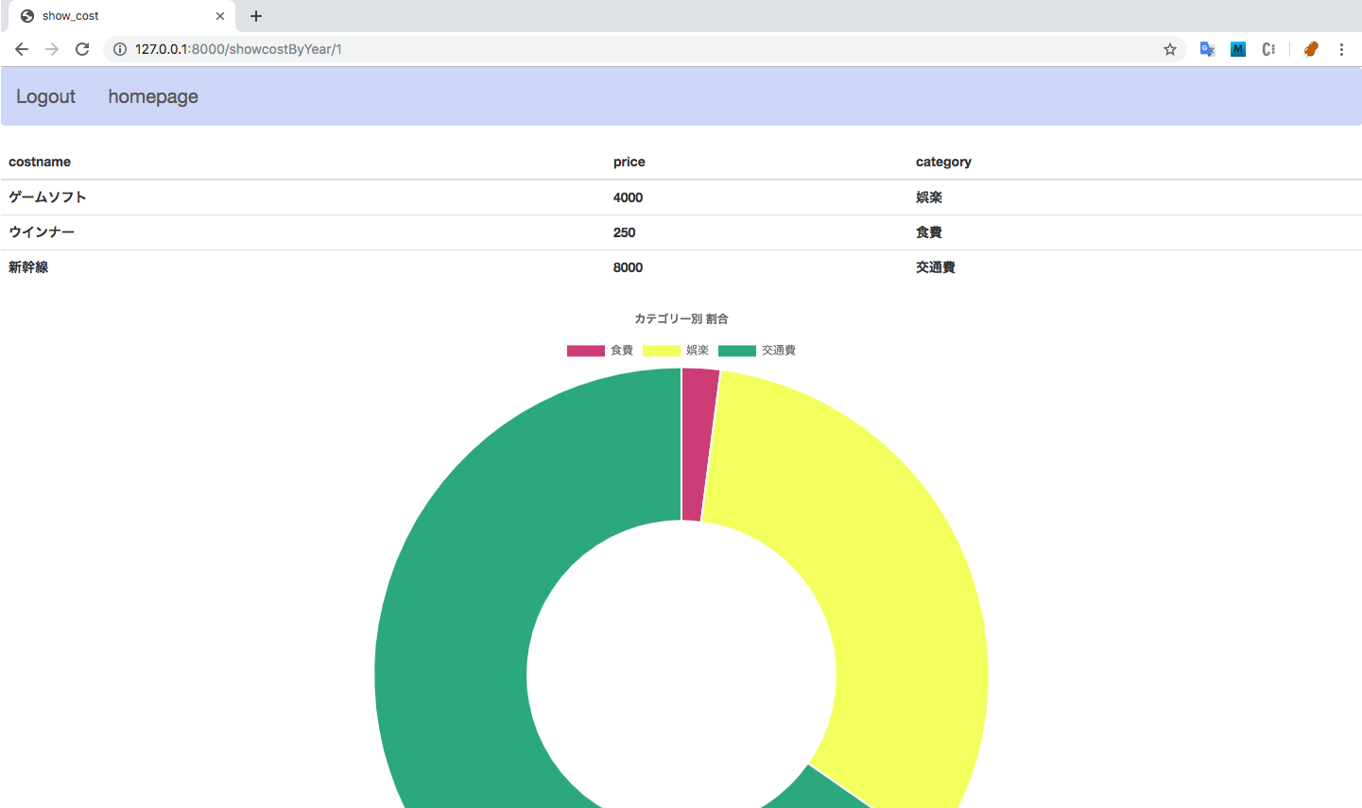The image size is (1362, 808).
Task: Click the chart title カテゴリー別 割合
Action: pos(681,318)
